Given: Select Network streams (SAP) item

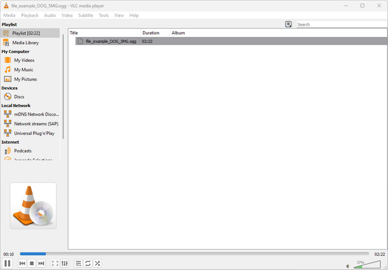Looking at the screenshot, I should click(30, 124).
